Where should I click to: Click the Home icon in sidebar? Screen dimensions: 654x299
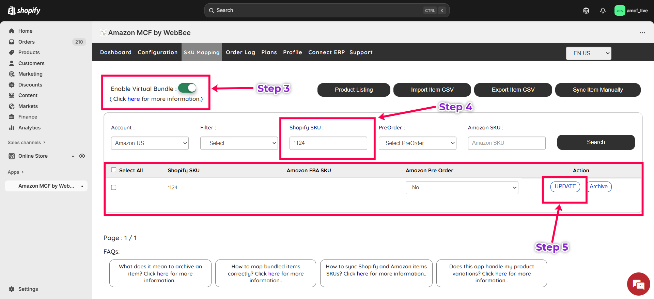[12, 31]
